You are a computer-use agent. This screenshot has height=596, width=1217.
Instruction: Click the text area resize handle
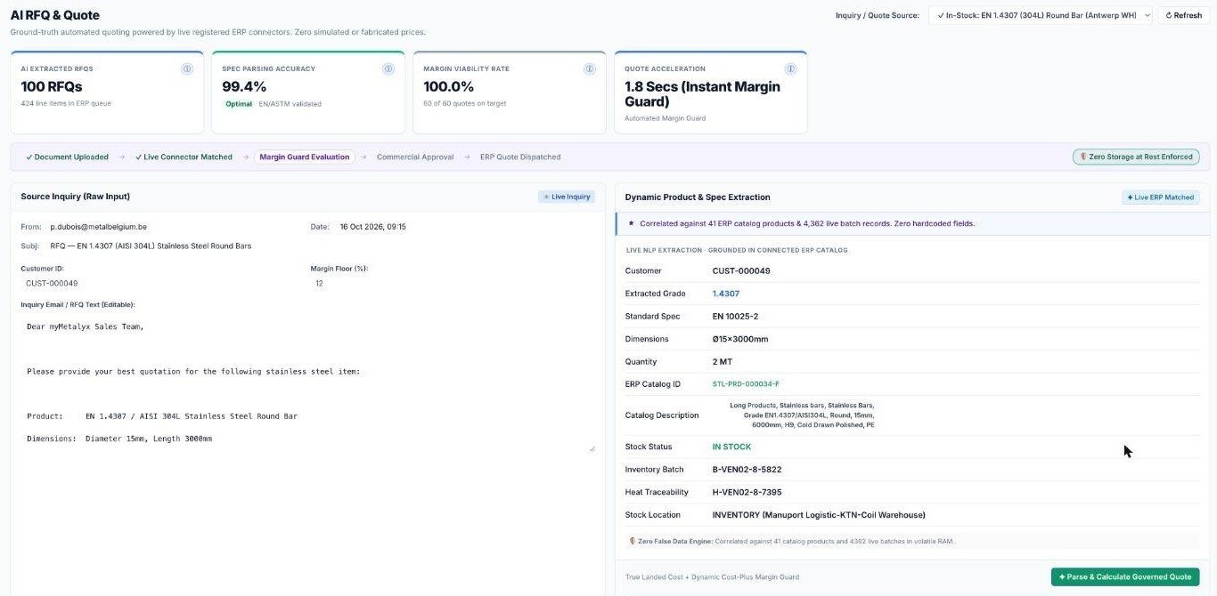[x=592, y=448]
